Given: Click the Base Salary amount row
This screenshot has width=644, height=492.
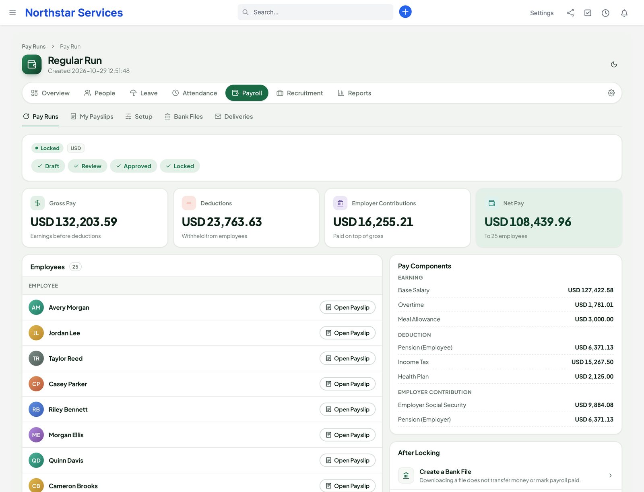Looking at the screenshot, I should coord(506,290).
